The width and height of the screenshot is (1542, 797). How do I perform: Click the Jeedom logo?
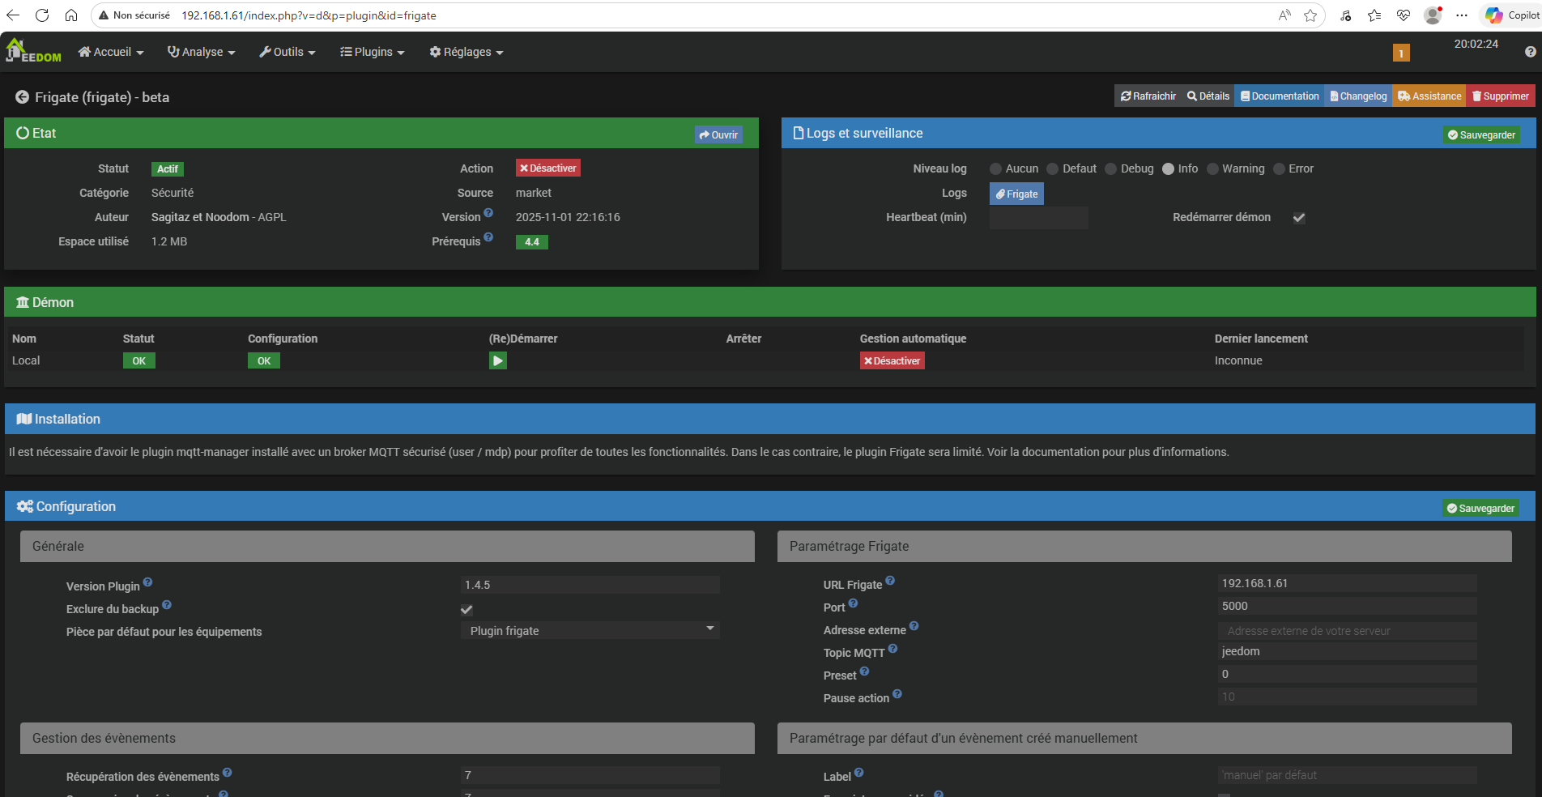(x=32, y=52)
